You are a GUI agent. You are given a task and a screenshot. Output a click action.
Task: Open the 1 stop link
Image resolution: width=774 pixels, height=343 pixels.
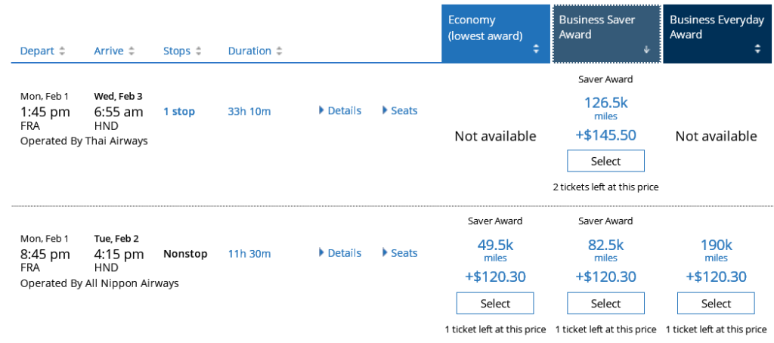[179, 112]
